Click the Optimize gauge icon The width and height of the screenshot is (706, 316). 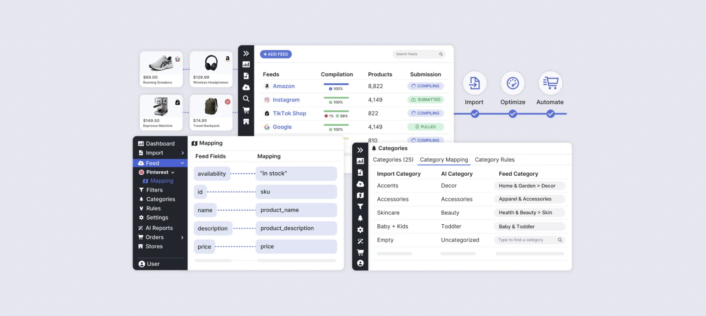pos(512,83)
